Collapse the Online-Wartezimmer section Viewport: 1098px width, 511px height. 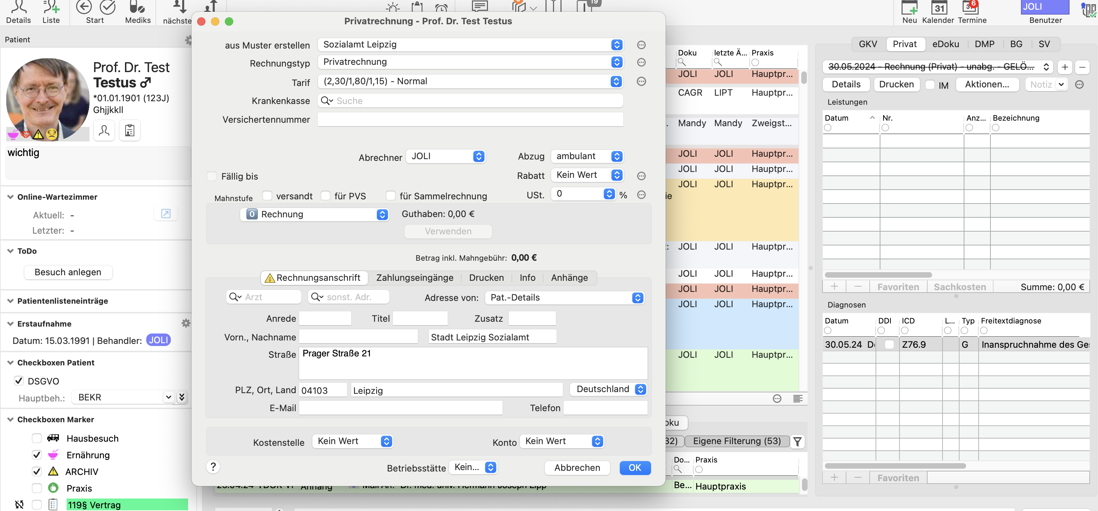click(11, 197)
